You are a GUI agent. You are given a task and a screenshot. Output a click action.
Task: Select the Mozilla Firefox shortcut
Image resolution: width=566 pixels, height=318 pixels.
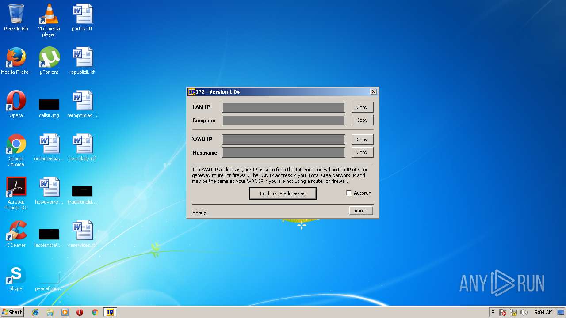[x=16, y=61]
